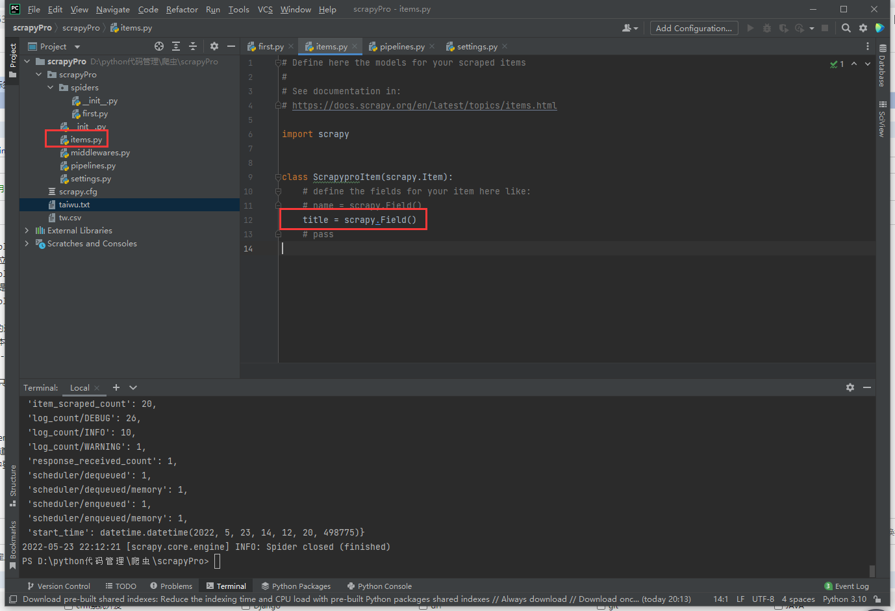895x611 pixels.
Task: Click Select Opened File target icon
Action: click(x=159, y=46)
